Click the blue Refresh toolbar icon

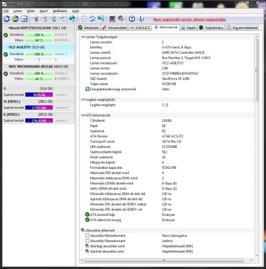pyautogui.click(x=7, y=19)
